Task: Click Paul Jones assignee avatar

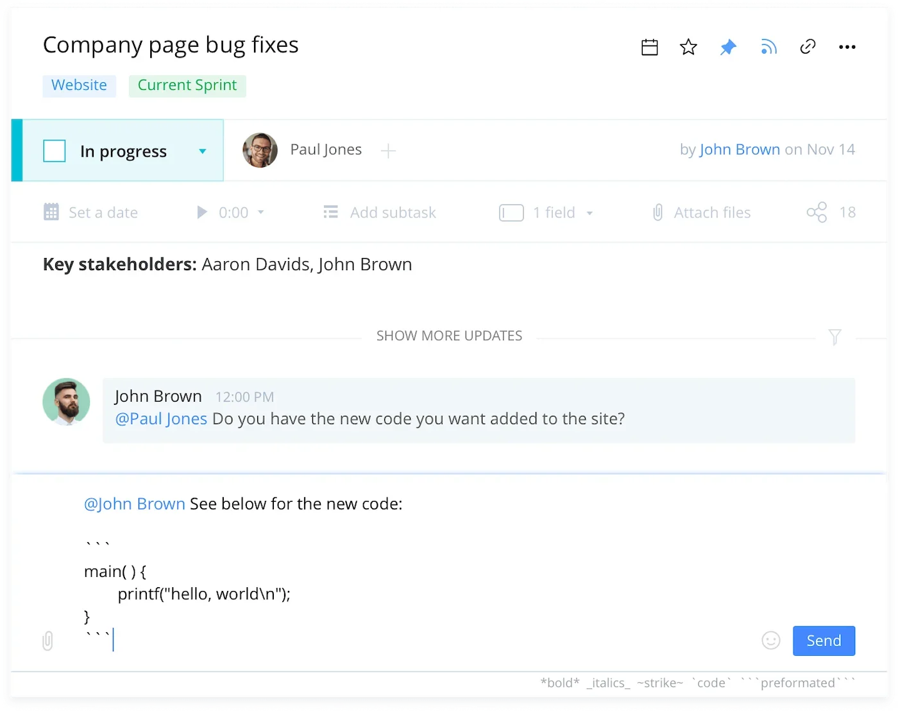Action: [260, 150]
